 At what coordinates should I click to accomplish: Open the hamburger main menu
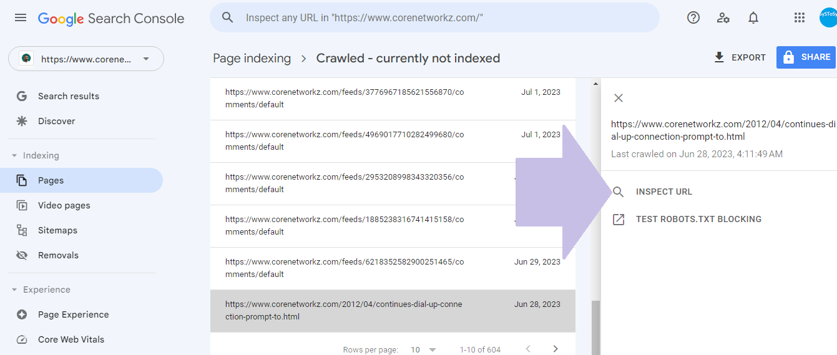coord(21,17)
